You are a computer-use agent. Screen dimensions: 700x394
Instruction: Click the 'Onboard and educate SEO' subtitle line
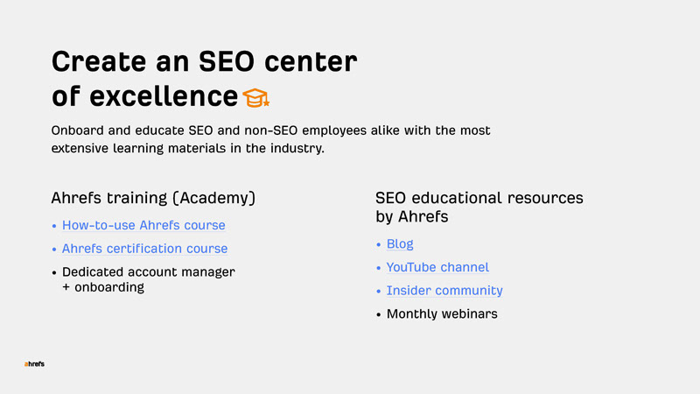270,130
